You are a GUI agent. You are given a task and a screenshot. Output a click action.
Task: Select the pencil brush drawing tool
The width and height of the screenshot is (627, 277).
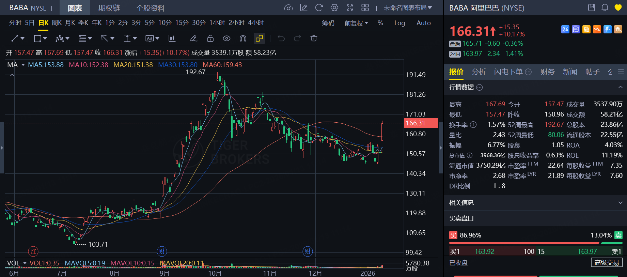point(194,39)
